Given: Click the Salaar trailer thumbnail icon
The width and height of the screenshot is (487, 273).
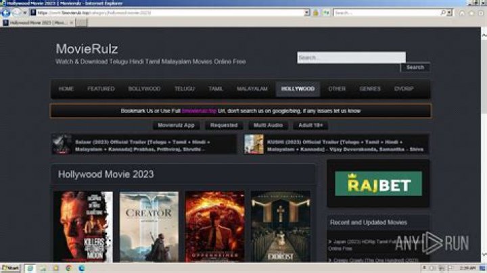Looking at the screenshot, I should pyautogui.click(x=62, y=144).
